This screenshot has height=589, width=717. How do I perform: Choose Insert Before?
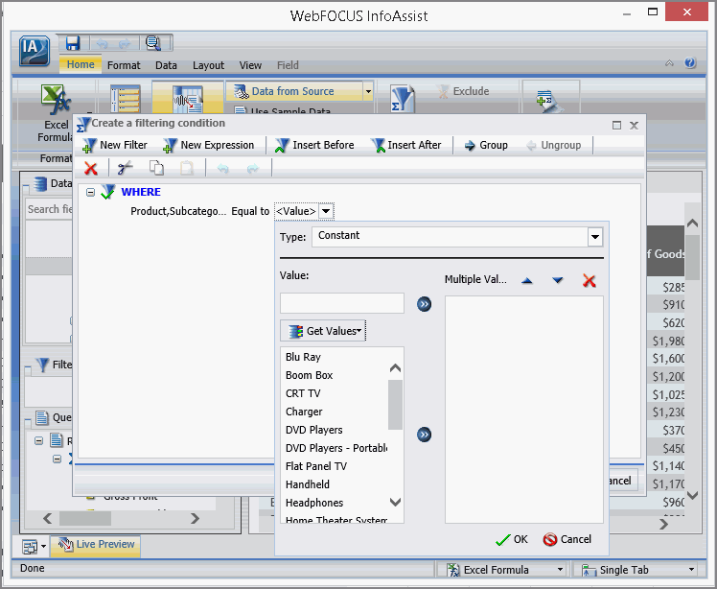[314, 145]
